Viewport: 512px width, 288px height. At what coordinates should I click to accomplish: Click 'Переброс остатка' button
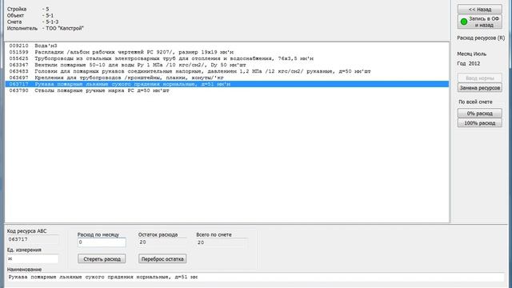(x=162, y=259)
